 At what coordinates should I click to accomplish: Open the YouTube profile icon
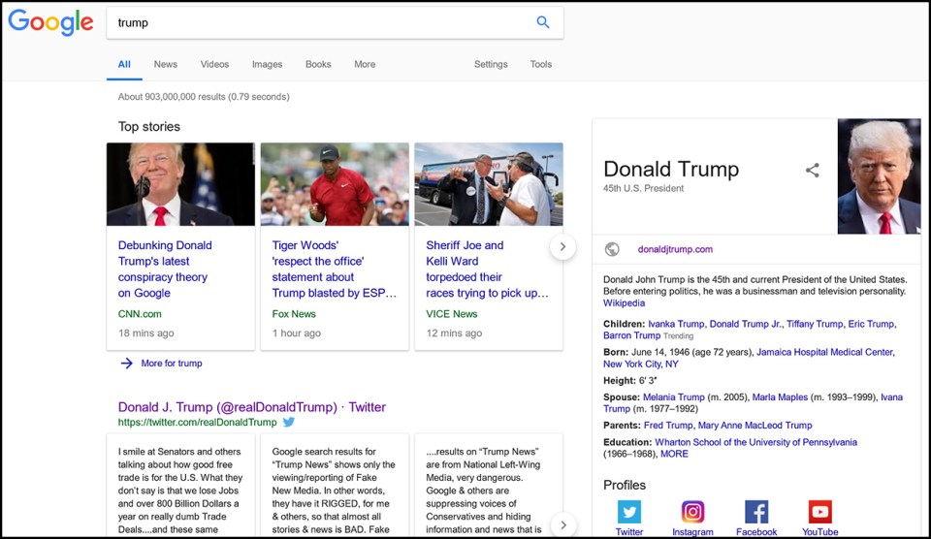pos(819,512)
